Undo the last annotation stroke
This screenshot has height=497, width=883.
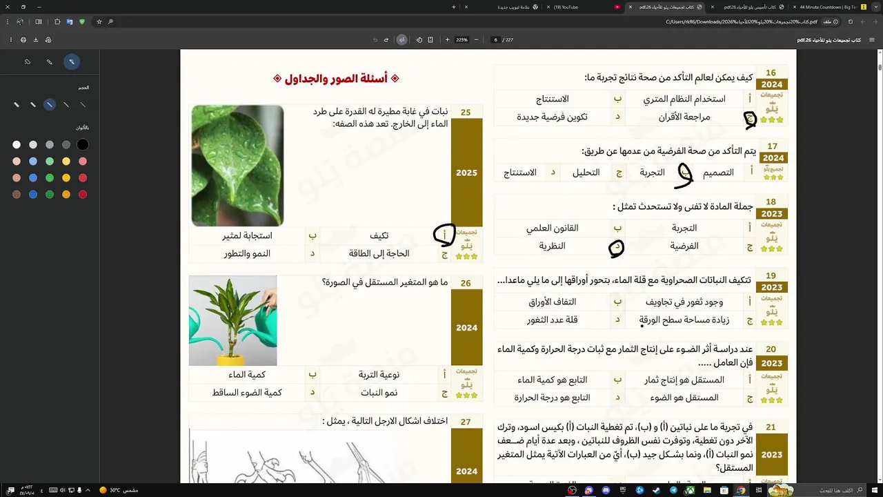(x=386, y=40)
